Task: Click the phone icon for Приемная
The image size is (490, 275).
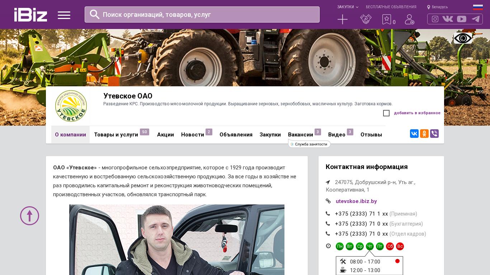Action: pyautogui.click(x=328, y=213)
